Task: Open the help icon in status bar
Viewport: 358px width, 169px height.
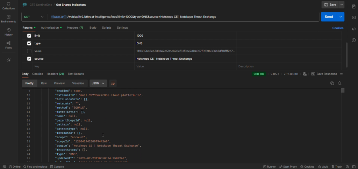Action: tap(347, 167)
